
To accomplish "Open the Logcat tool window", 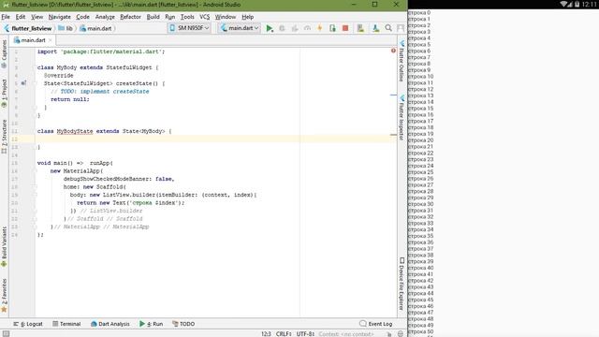I will pyautogui.click(x=28, y=324).
